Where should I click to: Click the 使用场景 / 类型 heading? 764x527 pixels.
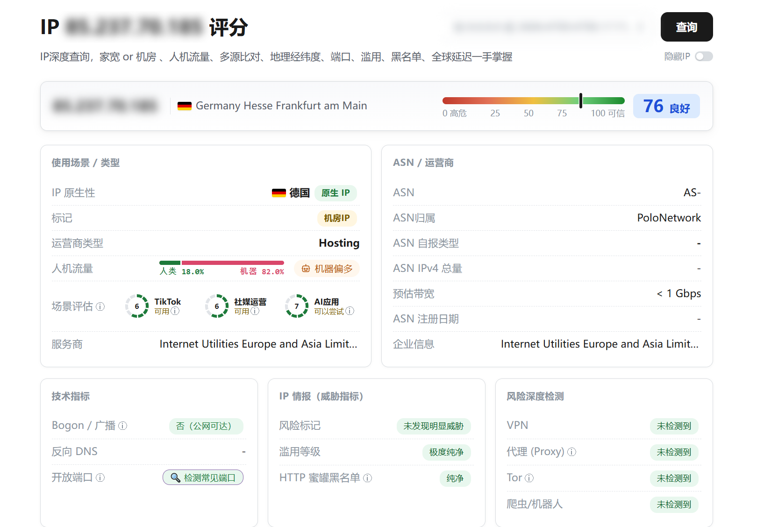(86, 163)
